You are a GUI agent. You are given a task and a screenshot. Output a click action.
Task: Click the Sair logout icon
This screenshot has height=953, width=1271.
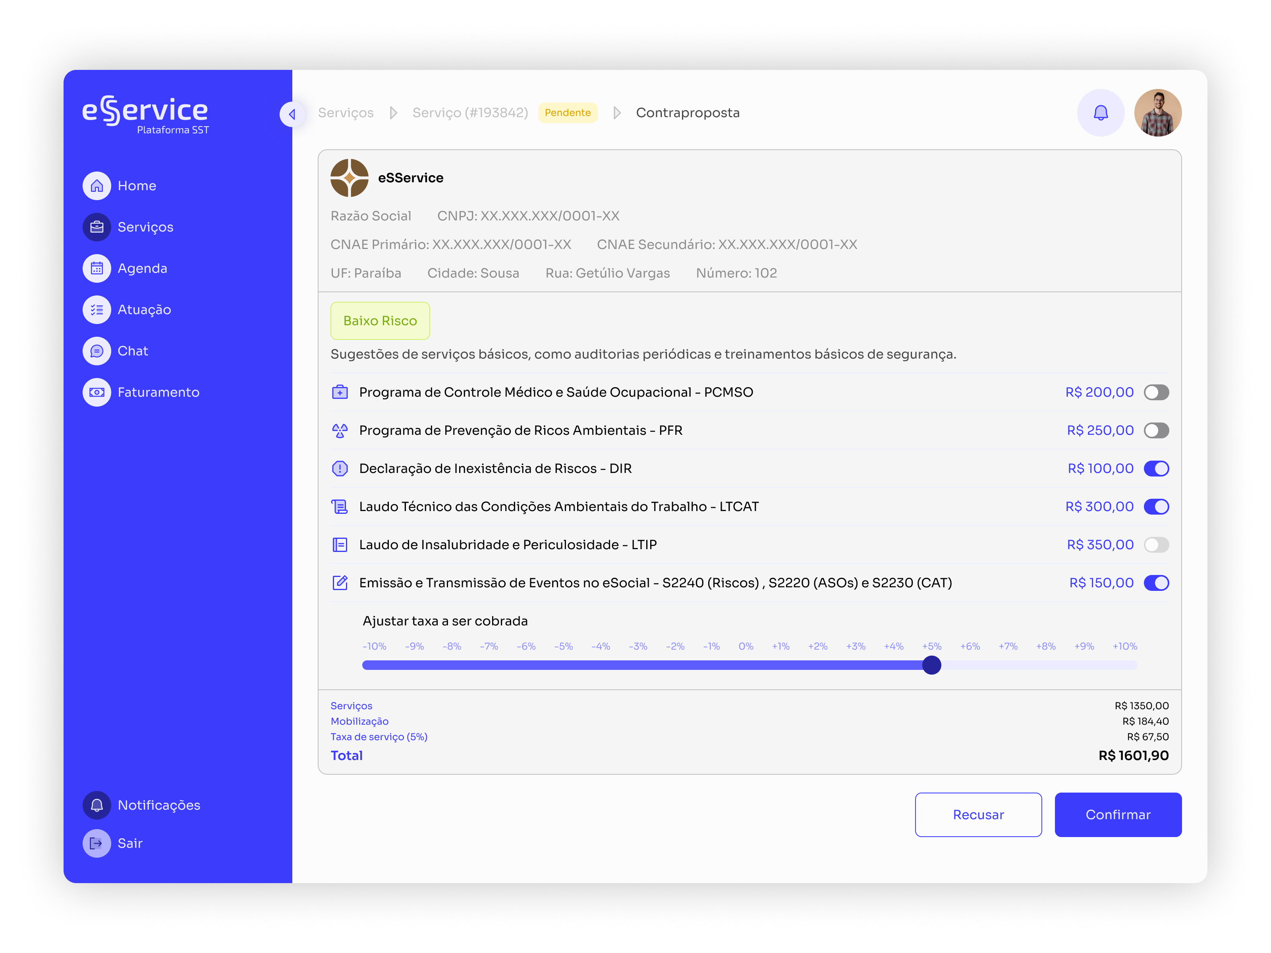(x=97, y=843)
